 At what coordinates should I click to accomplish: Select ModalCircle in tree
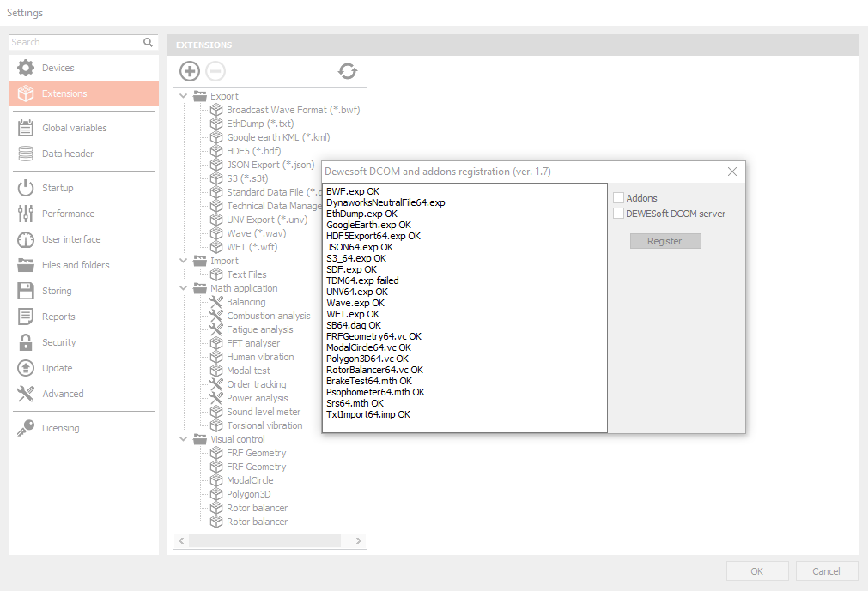click(x=250, y=480)
